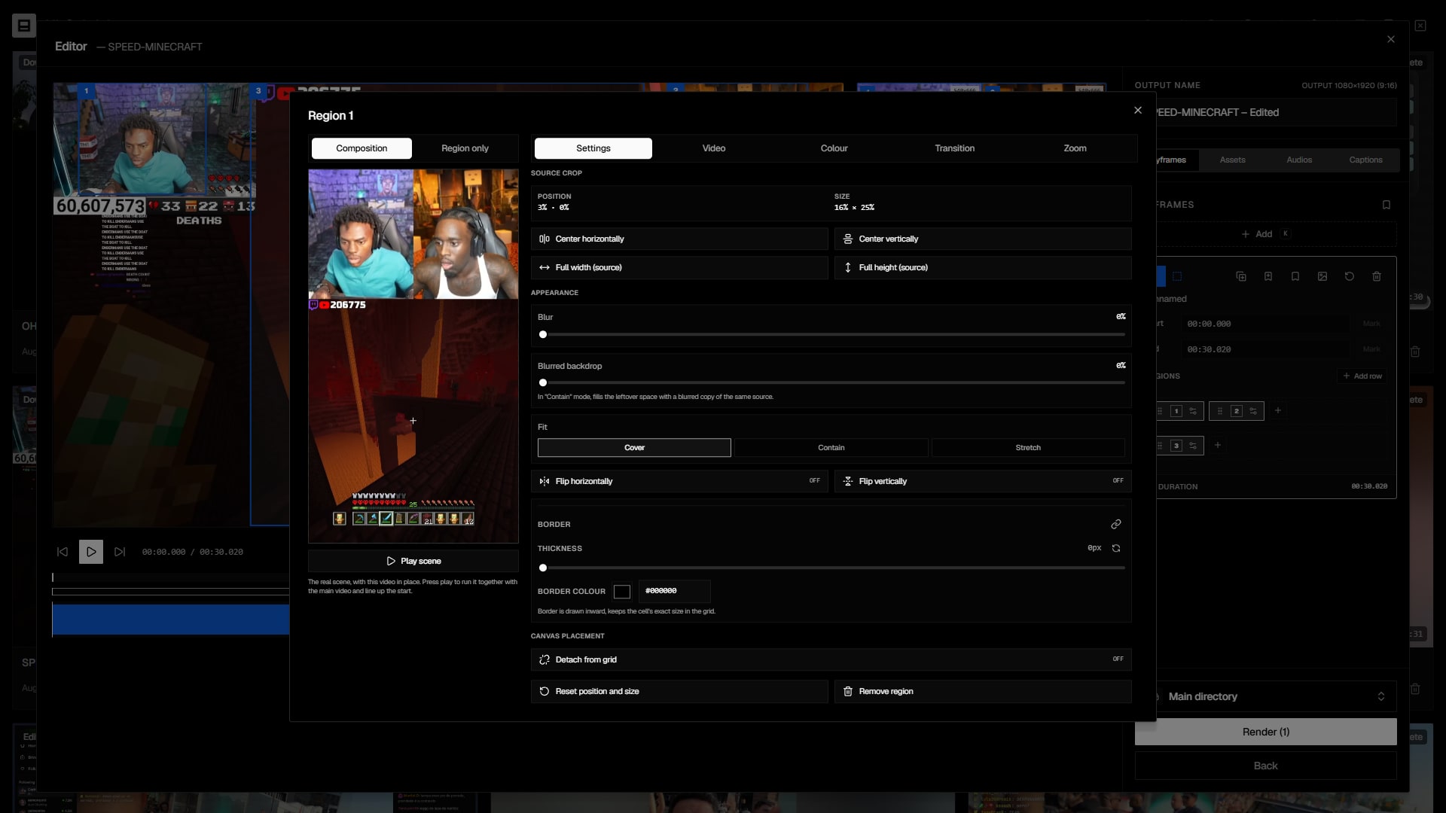1446x813 pixels.
Task: Click the border Thickness slider handle
Action: 543,568
